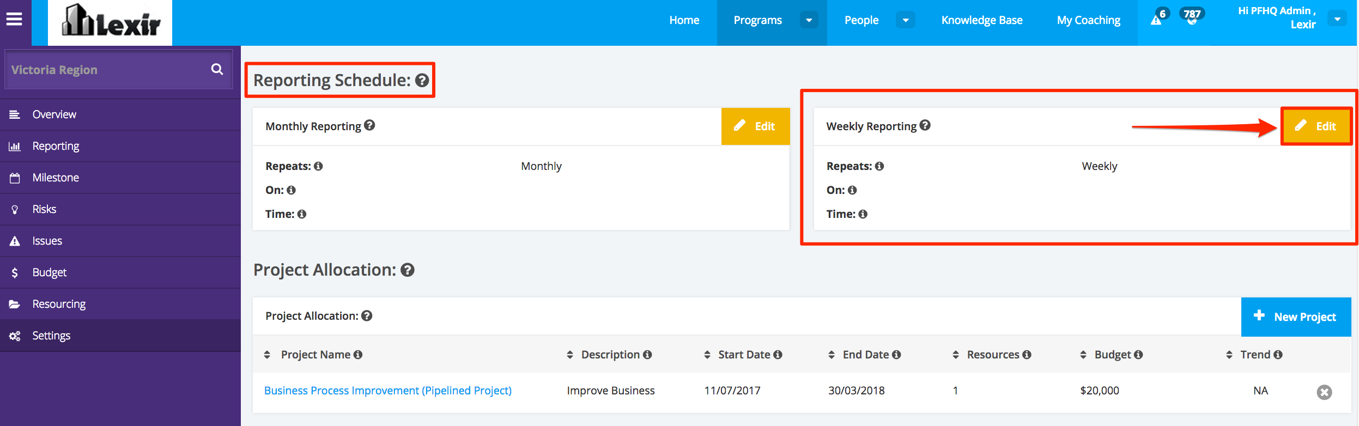Open People in top navigation
The height and width of the screenshot is (426, 1359).
click(861, 20)
